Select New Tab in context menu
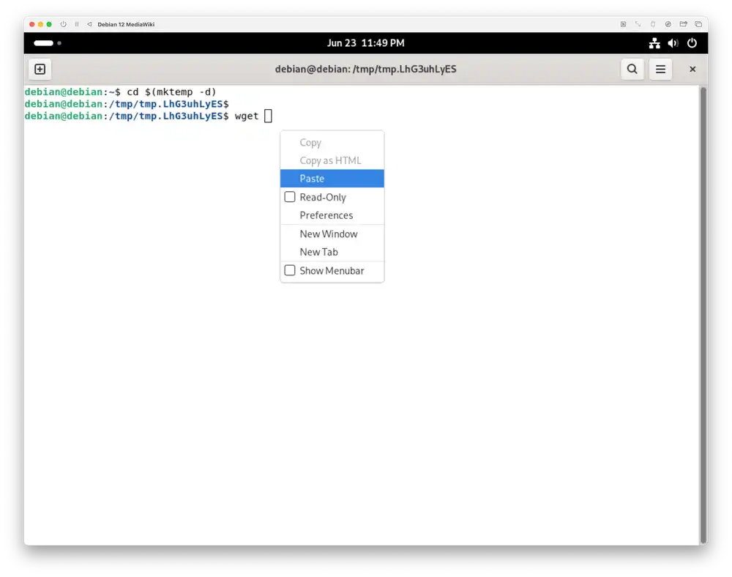Image resolution: width=732 pixels, height=577 pixels. click(332, 252)
